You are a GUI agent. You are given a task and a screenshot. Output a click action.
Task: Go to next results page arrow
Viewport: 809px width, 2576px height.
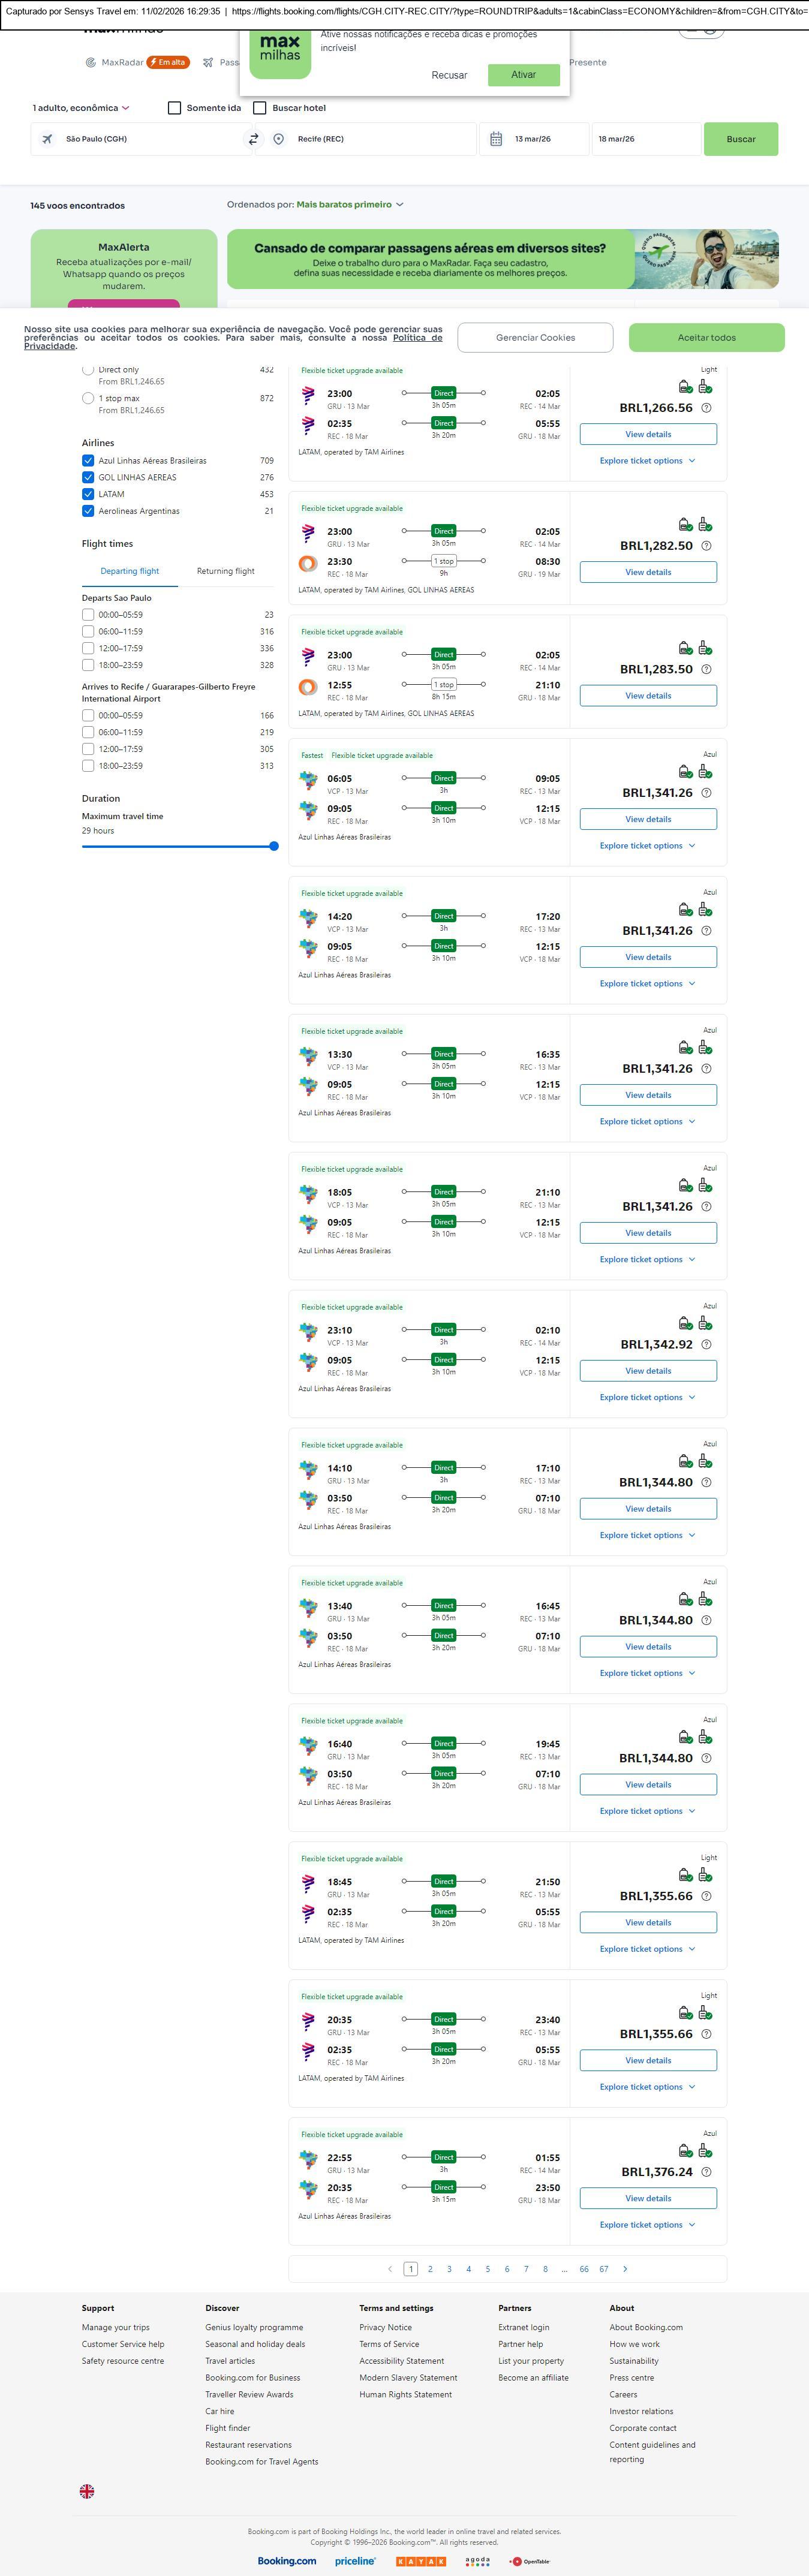[625, 2269]
